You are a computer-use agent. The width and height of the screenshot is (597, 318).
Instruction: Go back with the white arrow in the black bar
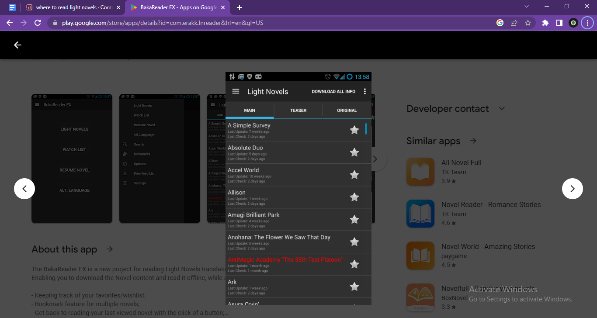[17, 45]
